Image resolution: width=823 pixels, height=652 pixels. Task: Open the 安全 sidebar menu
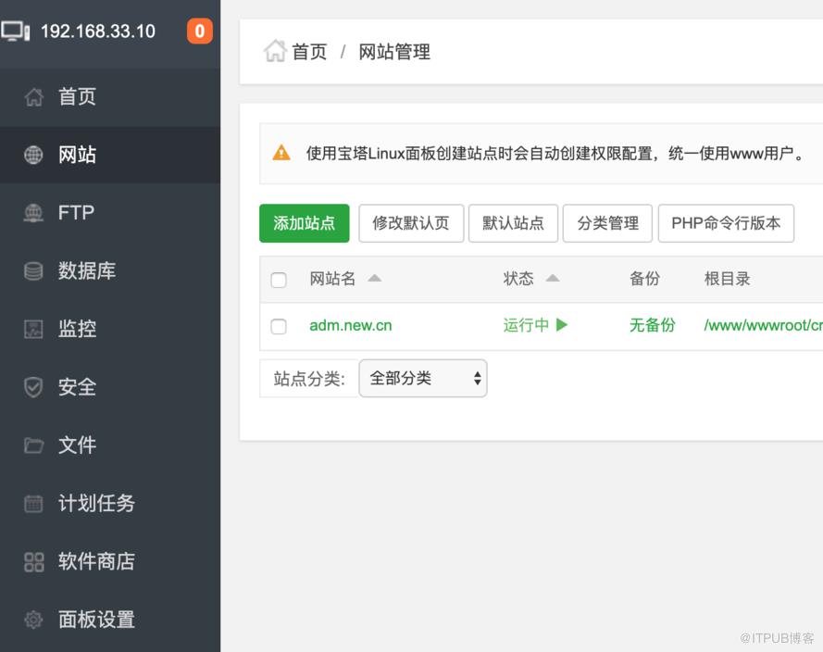point(110,387)
